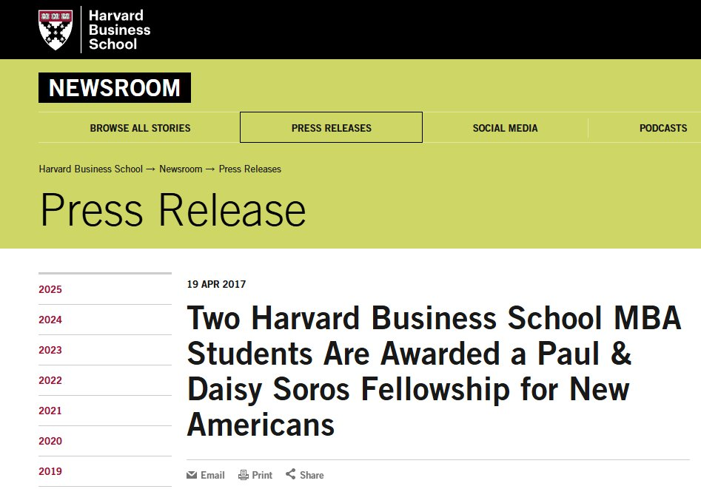
Task: Click the NEWSROOM header badge
Action: pyautogui.click(x=115, y=88)
